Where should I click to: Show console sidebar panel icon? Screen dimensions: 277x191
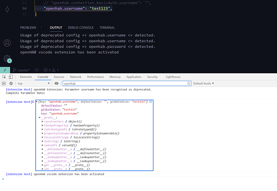pos(4,83)
